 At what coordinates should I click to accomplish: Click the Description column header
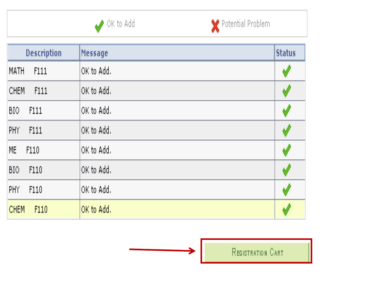coord(43,53)
